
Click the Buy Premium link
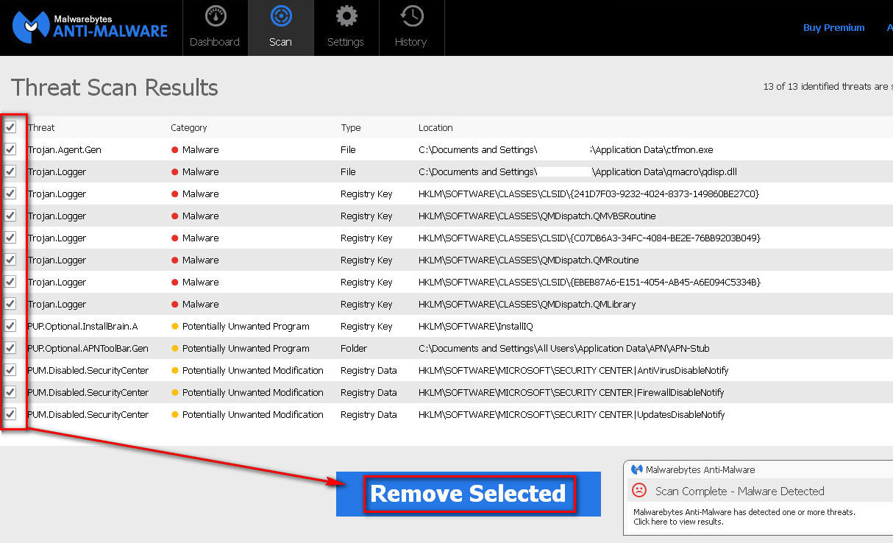tap(833, 27)
